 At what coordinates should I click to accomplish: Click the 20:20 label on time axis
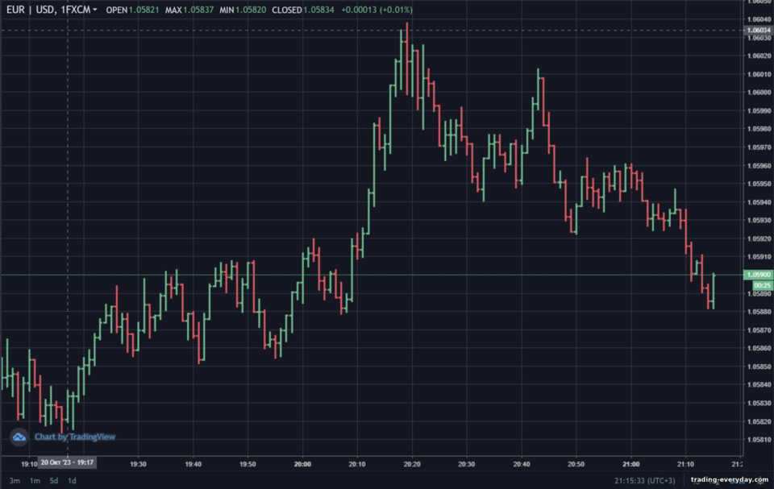point(412,464)
